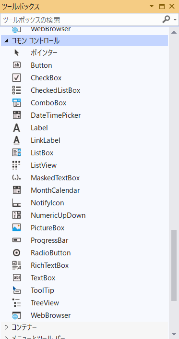Close the ツールボックス panel
Image resolution: width=179 pixels, height=339 pixels.
click(172, 6)
